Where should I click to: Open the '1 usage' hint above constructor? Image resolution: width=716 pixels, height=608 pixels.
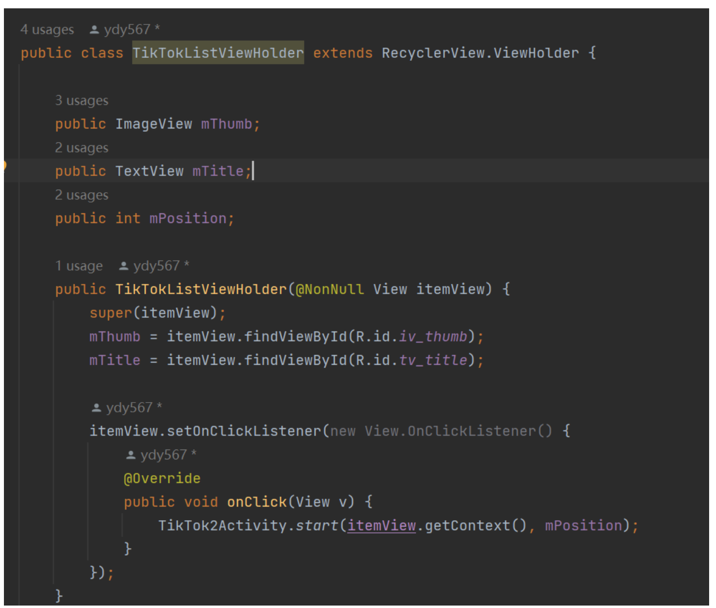click(x=79, y=266)
